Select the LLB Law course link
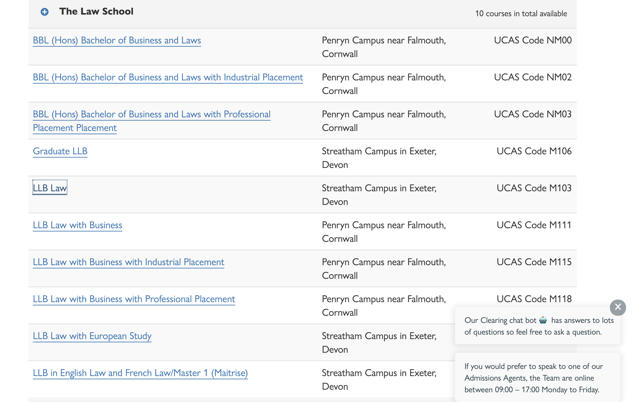641x402 pixels. coord(50,188)
